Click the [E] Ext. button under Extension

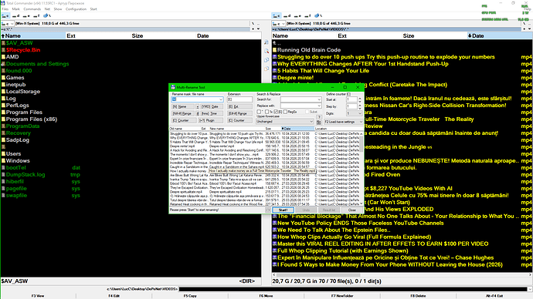[x=239, y=106]
